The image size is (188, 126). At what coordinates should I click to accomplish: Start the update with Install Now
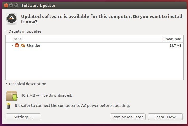pyautogui.click(x=165, y=117)
